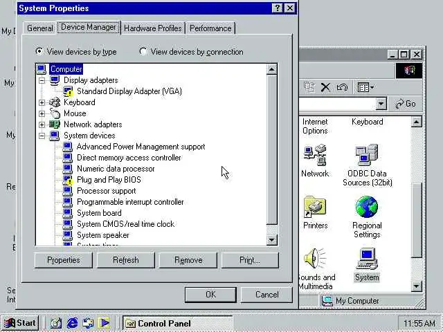The image size is (443, 332).
Task: Click the Network adapters card icon
Action: pyautogui.click(x=55, y=124)
